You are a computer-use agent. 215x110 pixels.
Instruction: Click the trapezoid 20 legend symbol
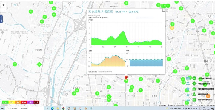pos(194,95)
